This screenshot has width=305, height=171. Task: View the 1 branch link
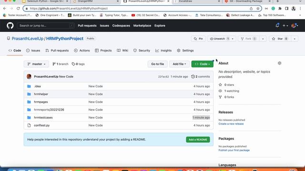point(61,64)
